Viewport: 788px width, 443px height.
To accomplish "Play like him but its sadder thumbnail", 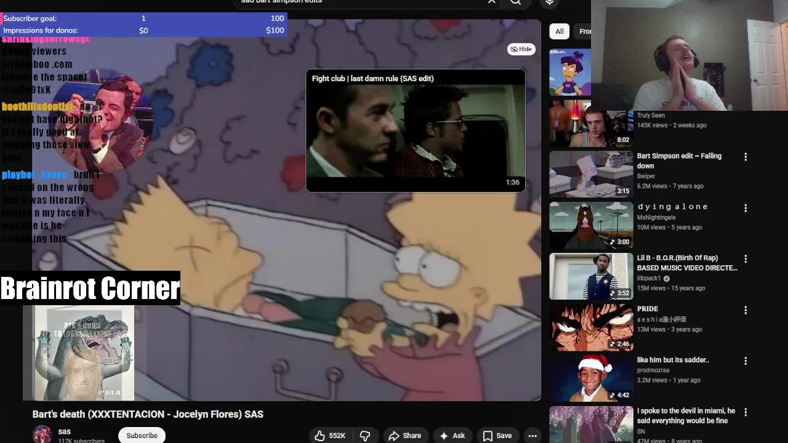I will (x=591, y=378).
